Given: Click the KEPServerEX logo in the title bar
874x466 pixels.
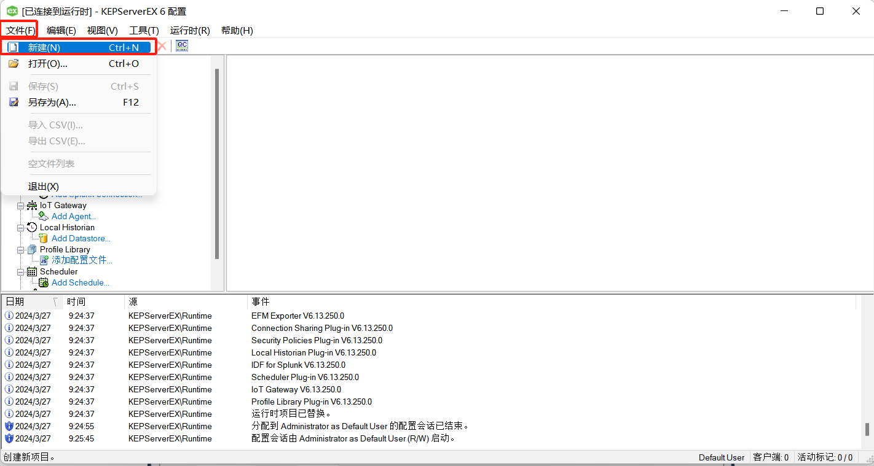Looking at the screenshot, I should click(x=12, y=11).
